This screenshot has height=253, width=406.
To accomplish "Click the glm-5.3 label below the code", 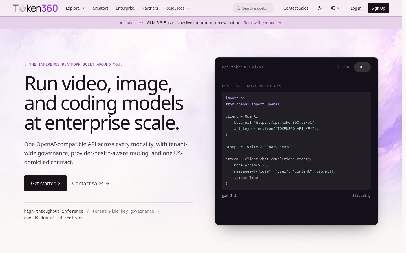I will coord(229,196).
